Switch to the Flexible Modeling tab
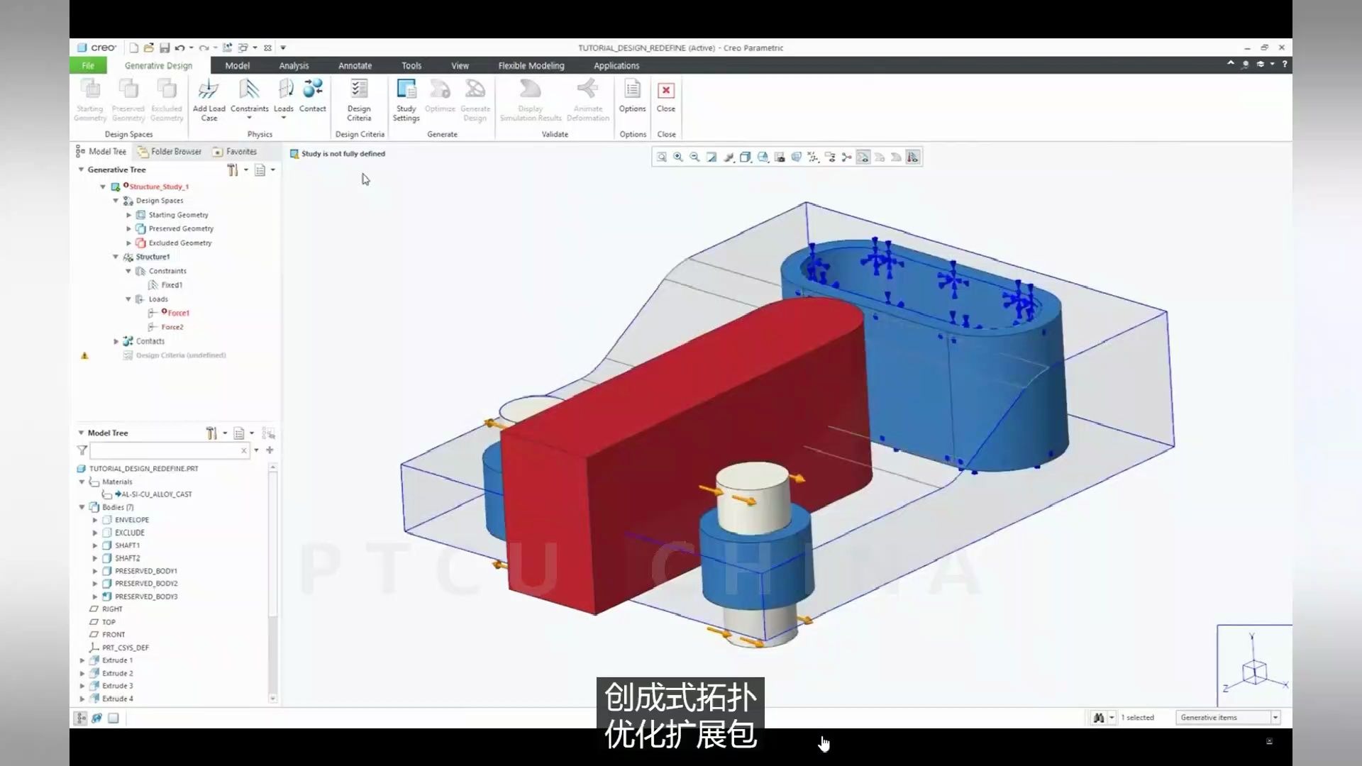The height and width of the screenshot is (766, 1362). click(531, 65)
